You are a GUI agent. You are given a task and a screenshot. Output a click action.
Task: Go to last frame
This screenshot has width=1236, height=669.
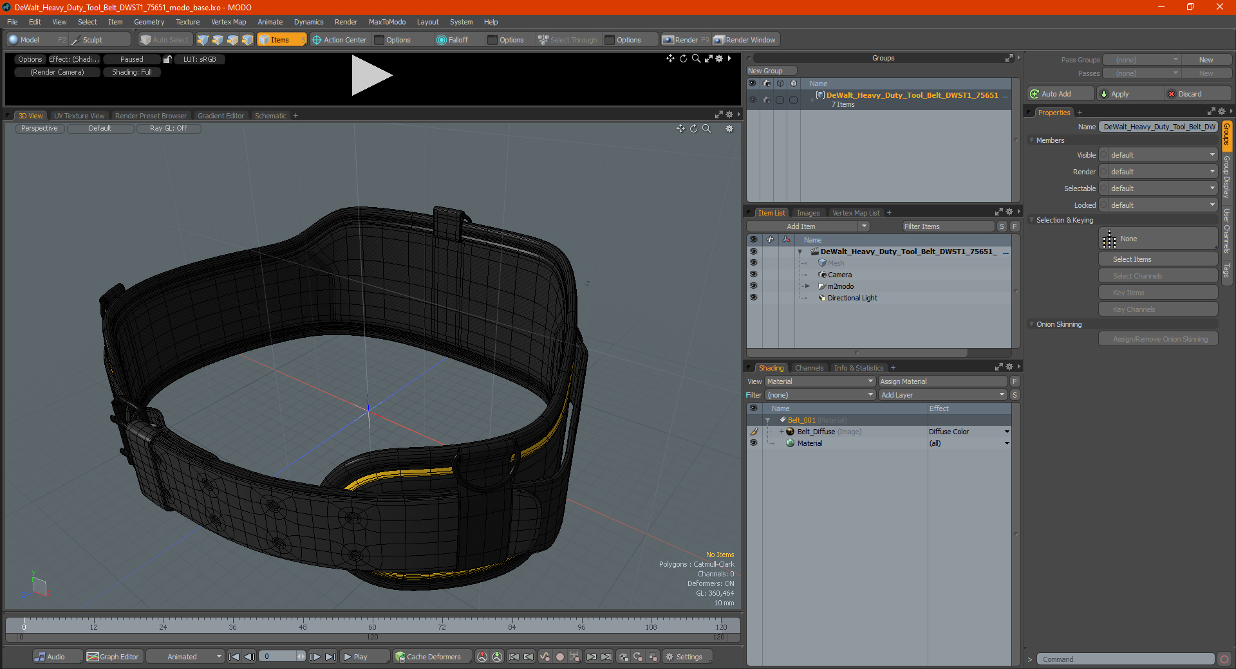[330, 657]
